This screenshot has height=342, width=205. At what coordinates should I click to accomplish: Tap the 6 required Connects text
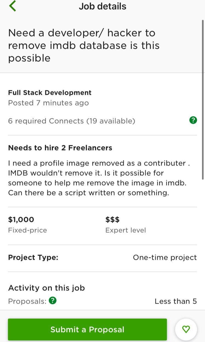click(72, 121)
